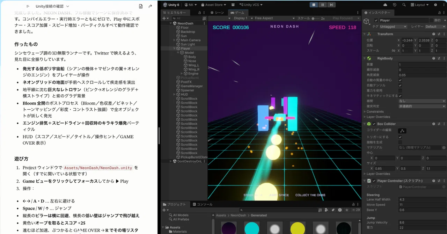Pause the running game
Viewport: 447px width, 234px height.
tap(322, 5)
